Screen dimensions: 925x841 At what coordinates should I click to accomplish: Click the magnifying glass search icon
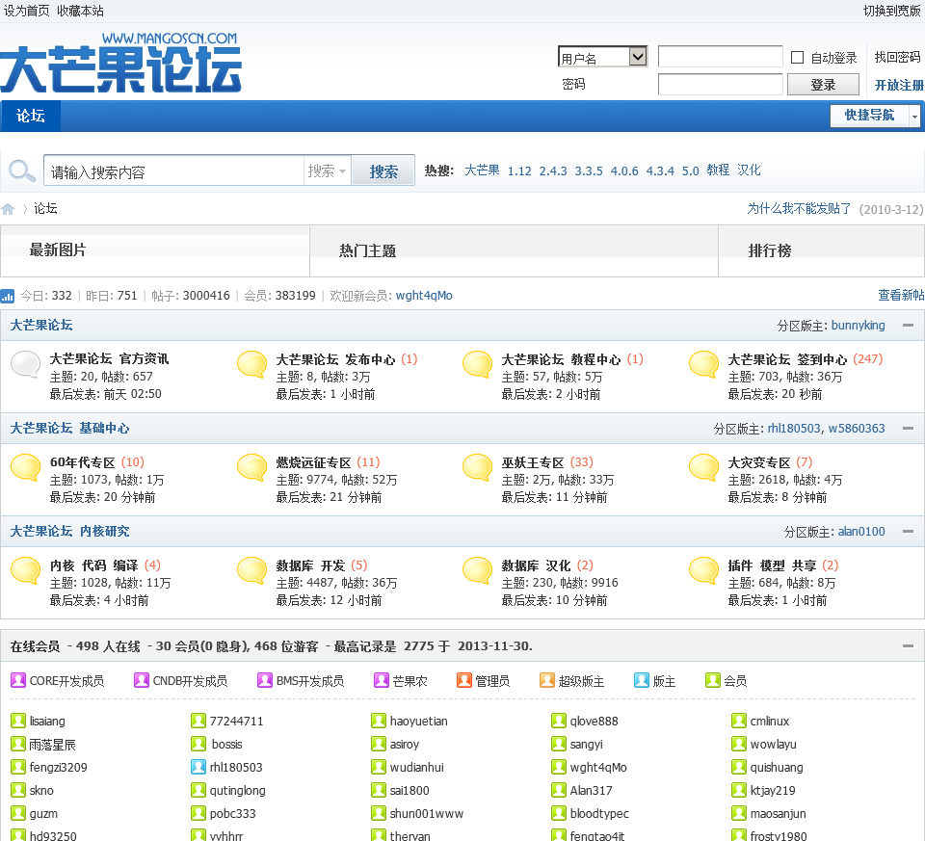[22, 171]
